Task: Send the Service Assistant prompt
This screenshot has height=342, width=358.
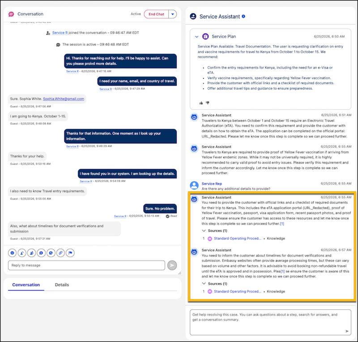Action: coord(347,331)
